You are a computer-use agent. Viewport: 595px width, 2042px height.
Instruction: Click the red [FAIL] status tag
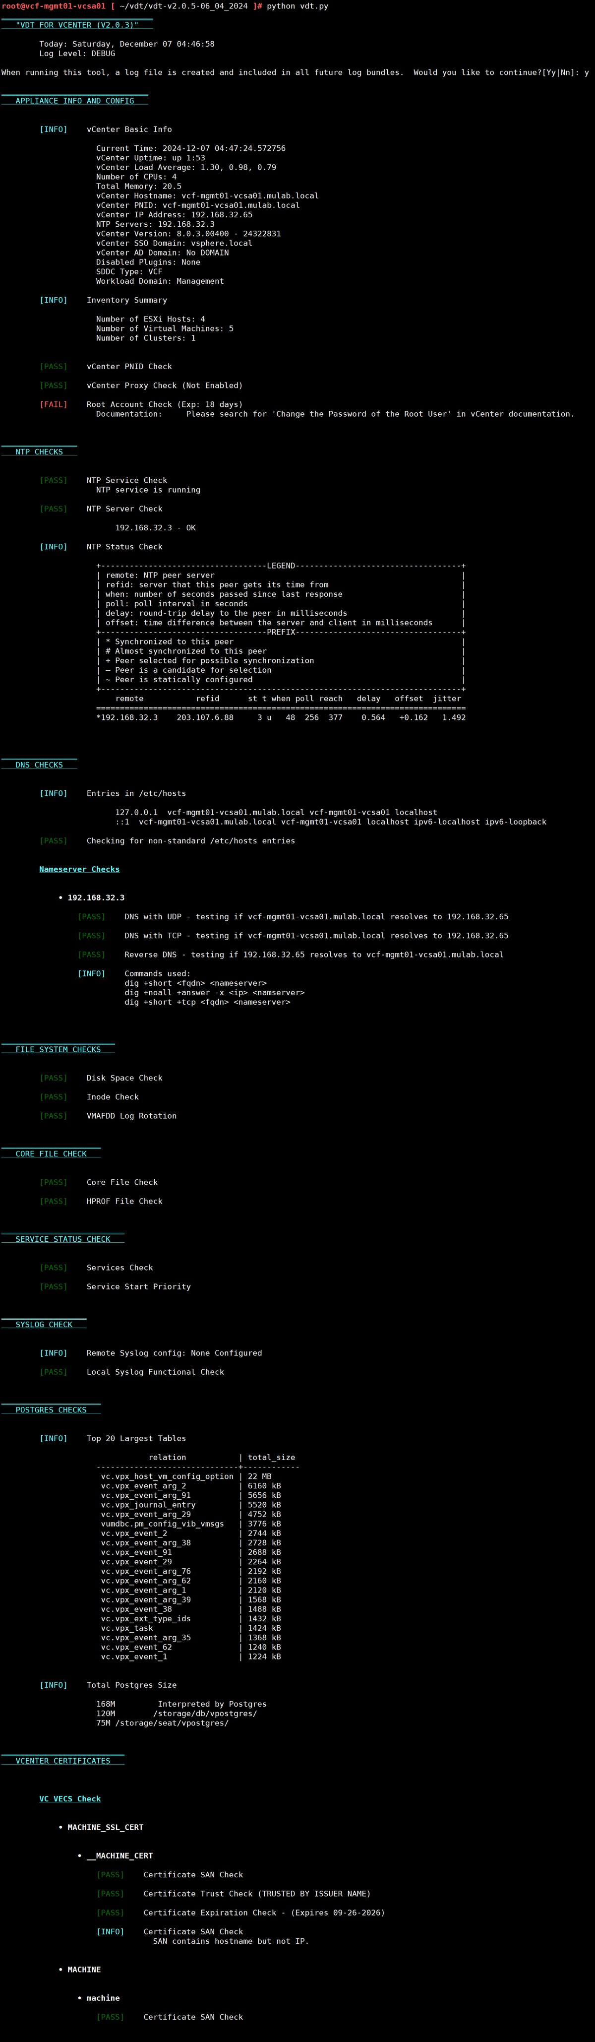click(53, 404)
